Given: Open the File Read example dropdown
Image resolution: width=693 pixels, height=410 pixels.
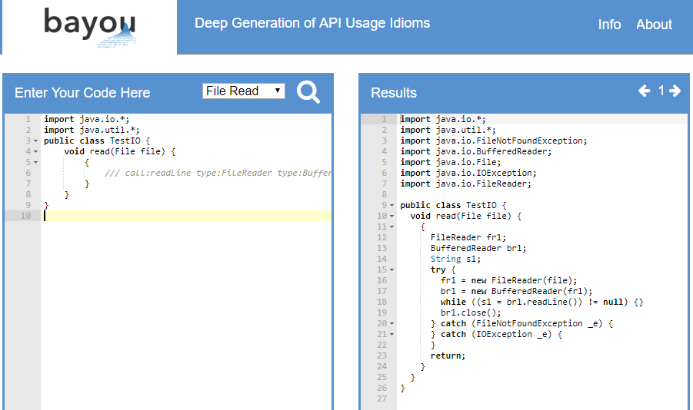Looking at the screenshot, I should point(244,91).
